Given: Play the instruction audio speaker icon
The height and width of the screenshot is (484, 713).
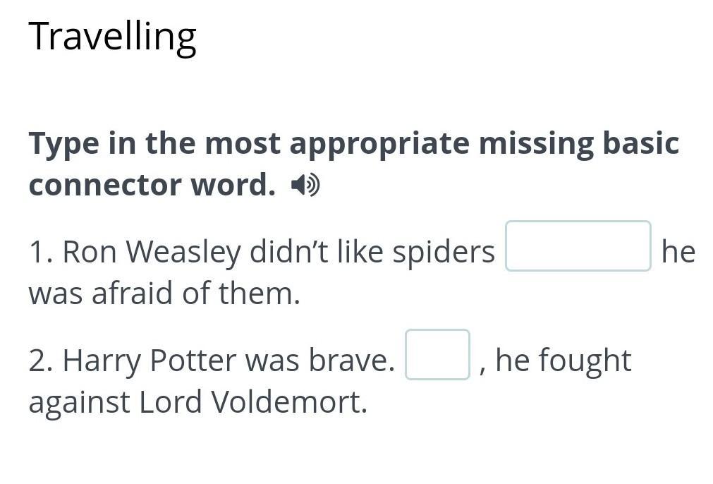Looking at the screenshot, I should 305,186.
